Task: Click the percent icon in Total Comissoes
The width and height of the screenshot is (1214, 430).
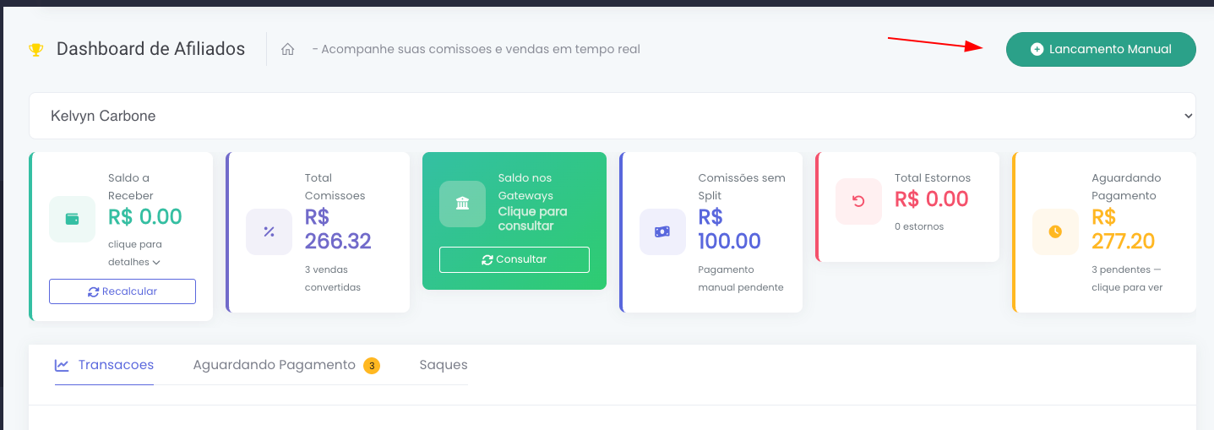Action: (x=269, y=231)
